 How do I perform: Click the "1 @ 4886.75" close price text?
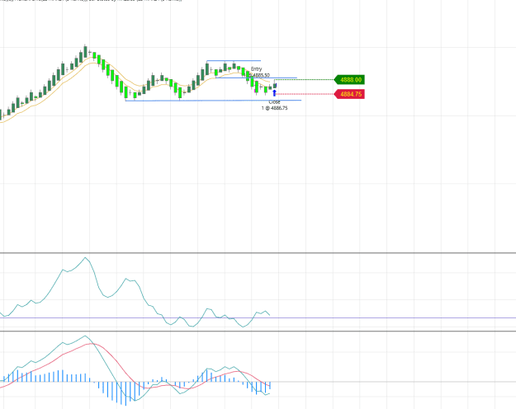pyautogui.click(x=274, y=108)
